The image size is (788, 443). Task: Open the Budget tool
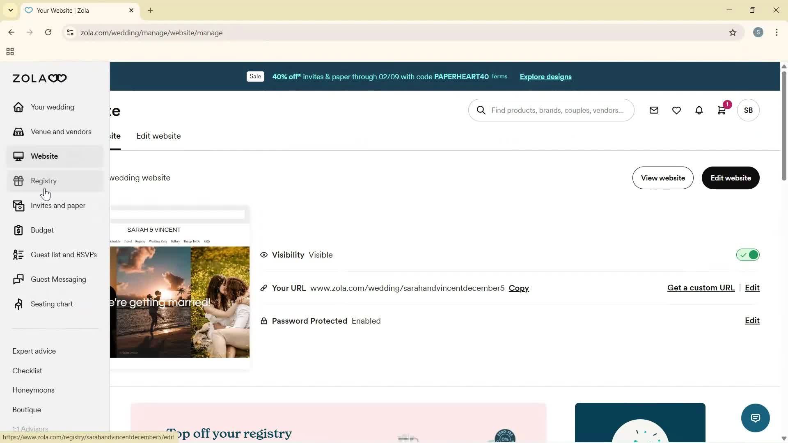coord(42,230)
